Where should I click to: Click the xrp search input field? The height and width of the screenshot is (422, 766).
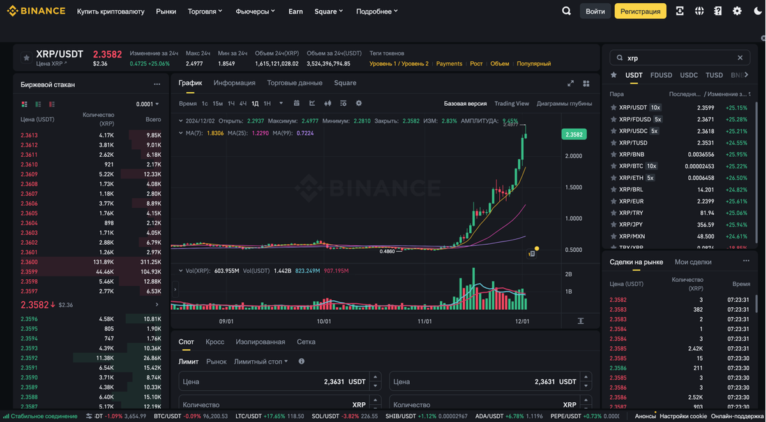point(679,58)
